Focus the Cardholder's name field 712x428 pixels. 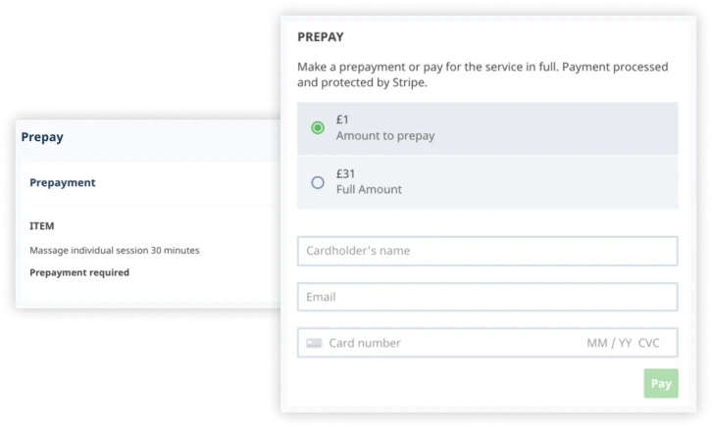coord(487,251)
